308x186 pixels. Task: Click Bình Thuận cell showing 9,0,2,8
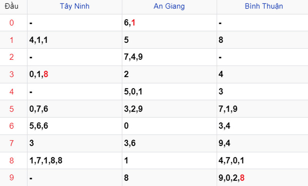tap(231, 178)
